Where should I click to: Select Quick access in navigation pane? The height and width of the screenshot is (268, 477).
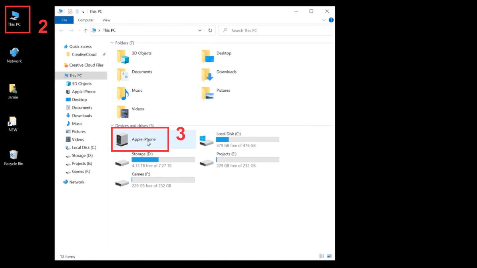coord(80,46)
